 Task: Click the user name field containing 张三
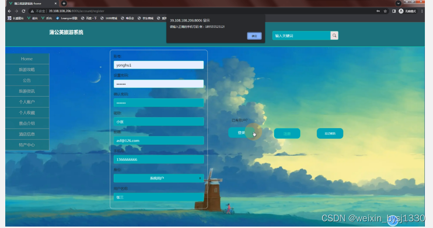point(159,197)
